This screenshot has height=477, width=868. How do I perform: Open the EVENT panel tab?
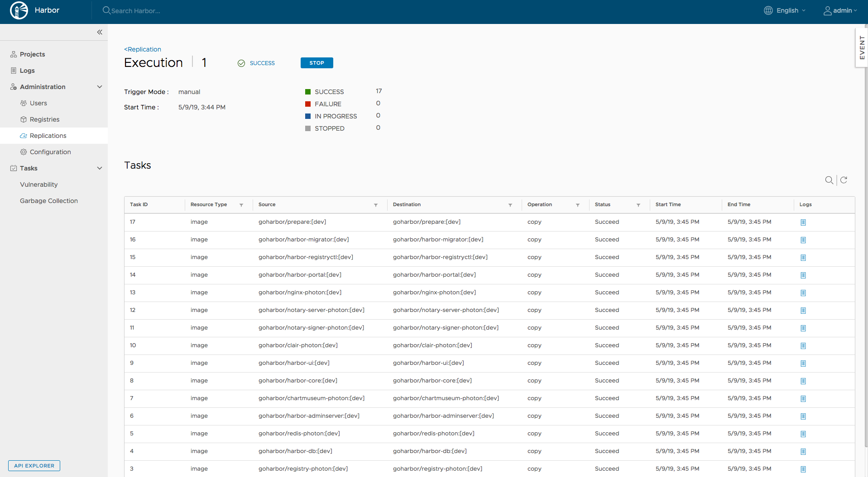click(862, 47)
